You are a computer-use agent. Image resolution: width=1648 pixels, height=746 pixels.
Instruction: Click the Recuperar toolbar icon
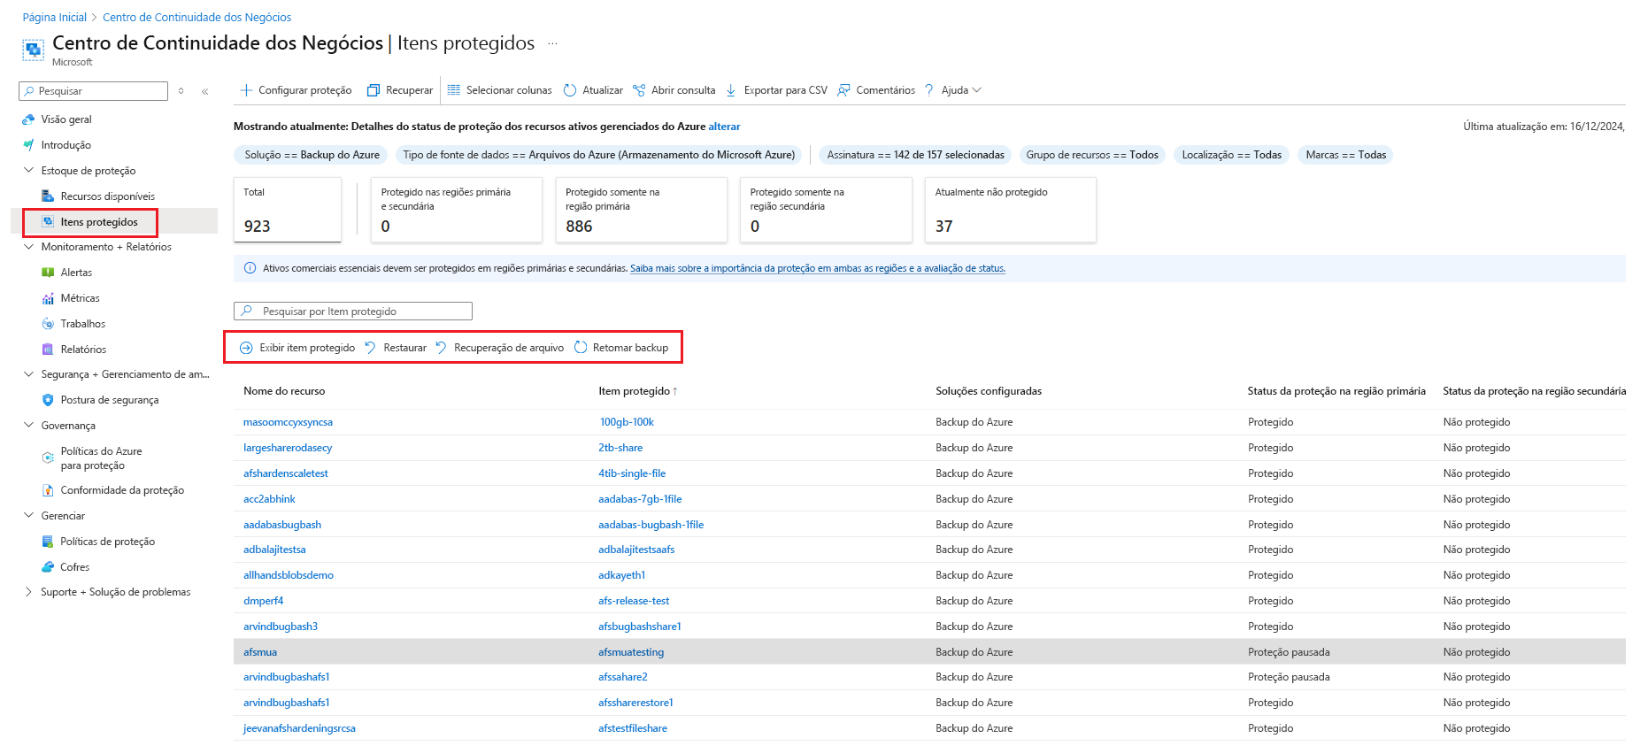373,90
